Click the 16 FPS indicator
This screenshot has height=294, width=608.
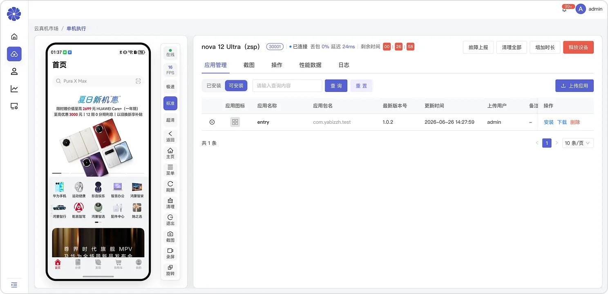tap(170, 70)
